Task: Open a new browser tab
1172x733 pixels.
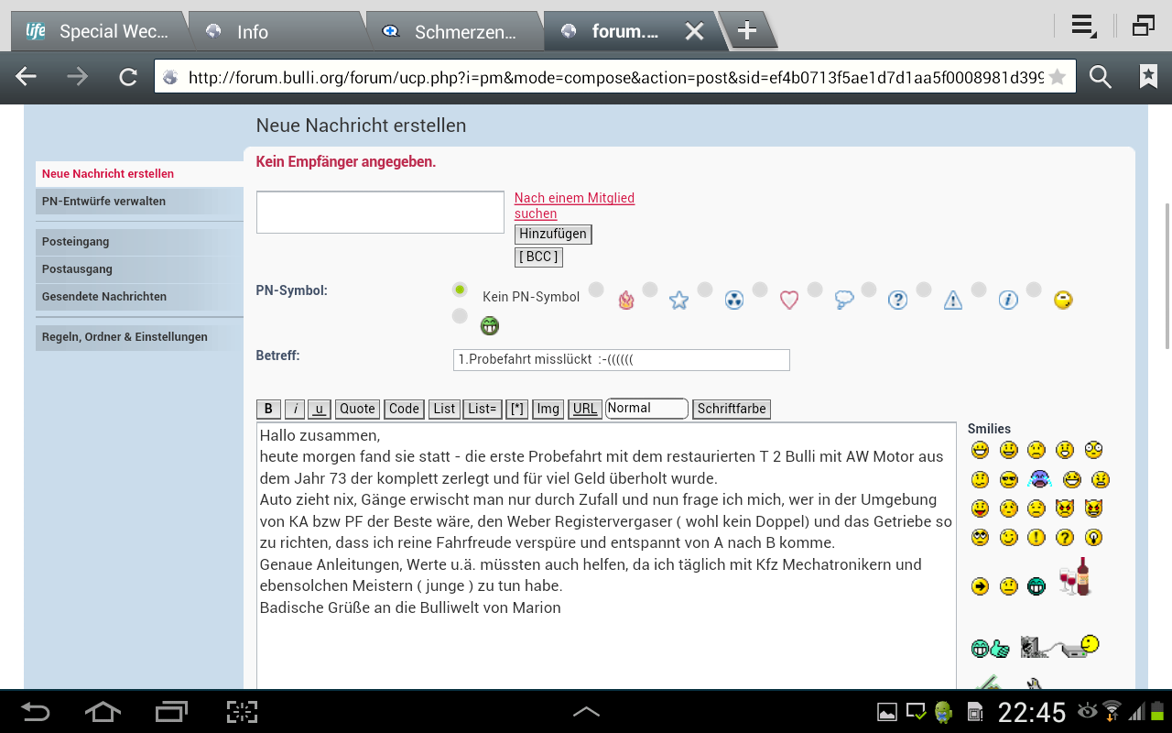Action: tap(747, 31)
